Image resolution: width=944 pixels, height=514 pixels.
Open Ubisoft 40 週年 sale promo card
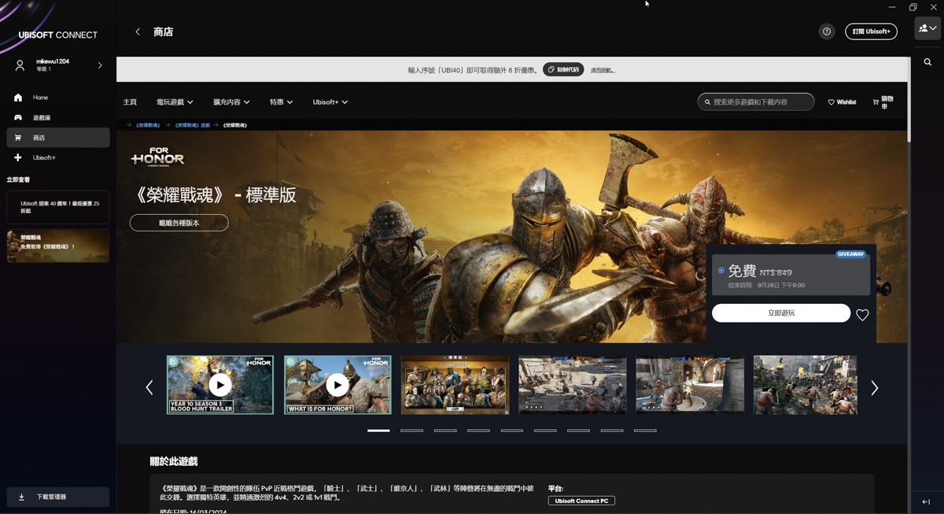[x=58, y=207]
